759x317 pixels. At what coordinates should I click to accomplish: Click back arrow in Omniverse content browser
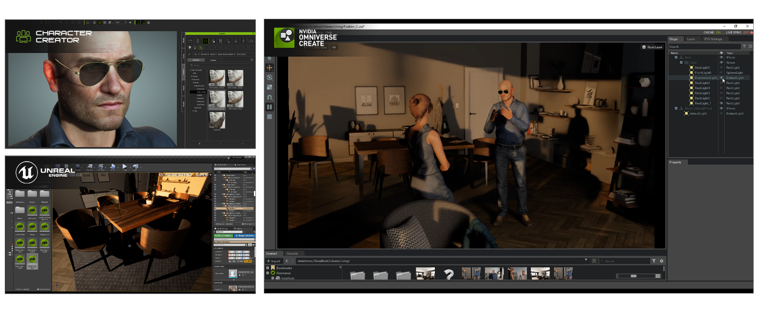coord(287,261)
